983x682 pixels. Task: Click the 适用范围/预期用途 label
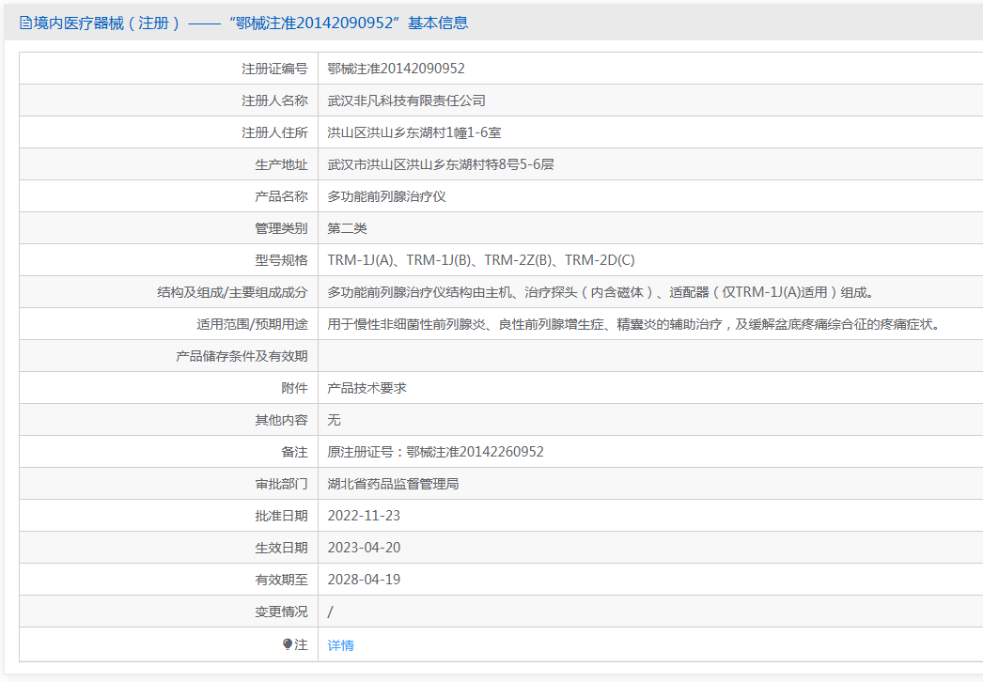[252, 324]
